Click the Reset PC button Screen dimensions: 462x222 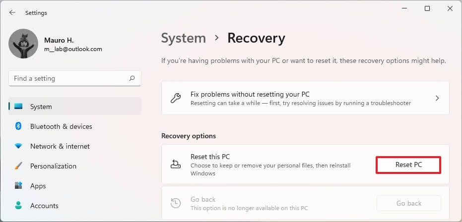pos(408,165)
